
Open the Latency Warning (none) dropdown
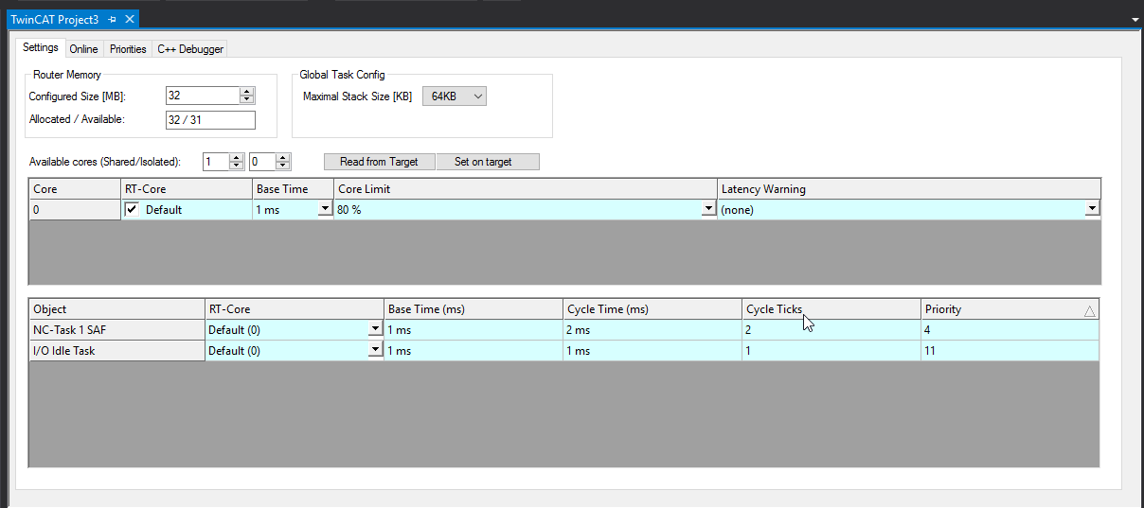[x=1092, y=209]
